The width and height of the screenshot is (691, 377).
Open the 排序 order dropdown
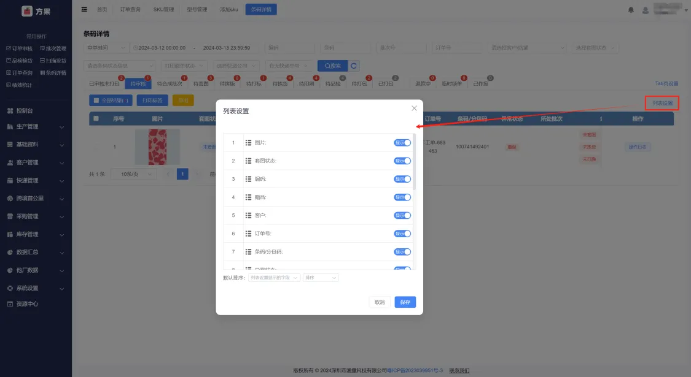pyautogui.click(x=321, y=278)
